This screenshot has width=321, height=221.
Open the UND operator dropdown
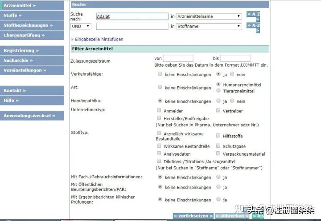pyautogui.click(x=81, y=26)
